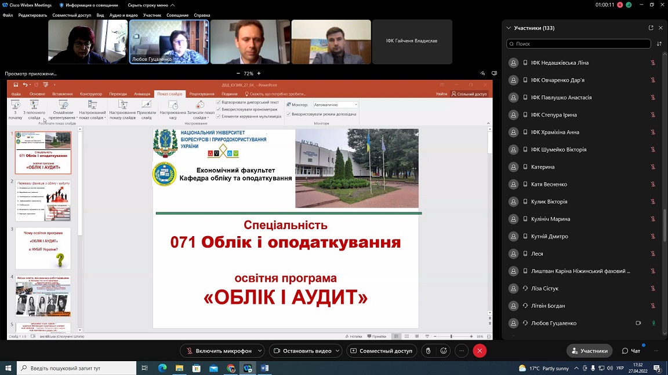Click 'Остановить видео' button
This screenshot has height=375, width=668.
click(x=302, y=351)
